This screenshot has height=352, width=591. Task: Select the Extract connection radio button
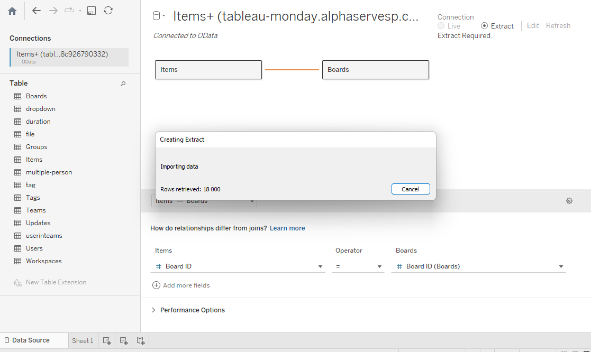point(484,26)
